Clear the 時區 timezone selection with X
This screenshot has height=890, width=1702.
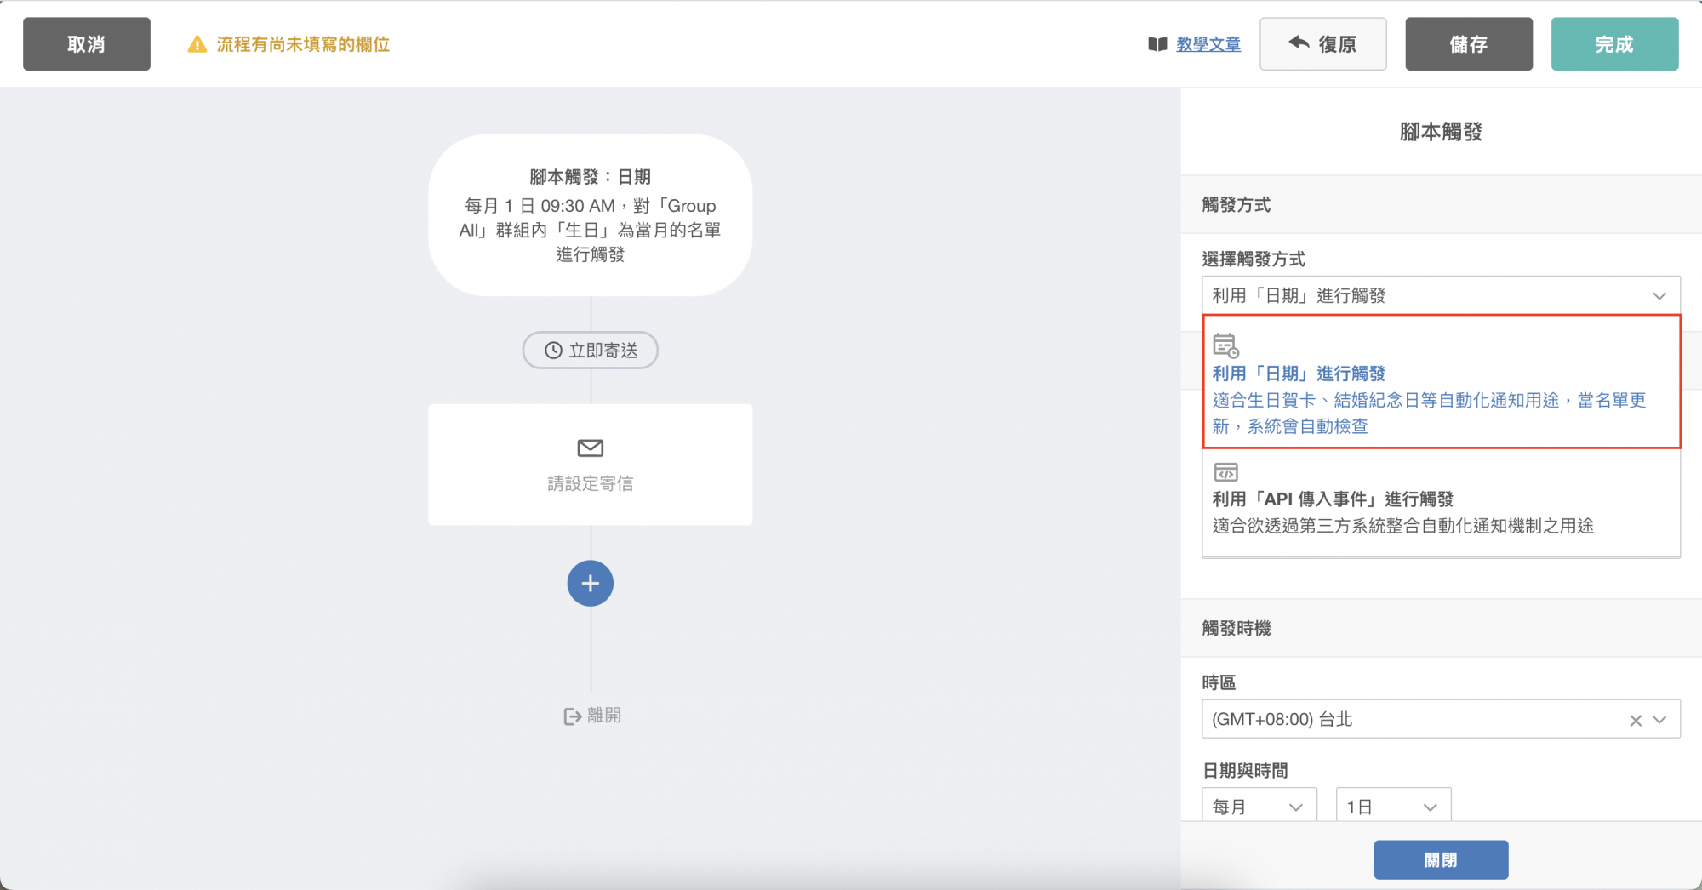[x=1636, y=721]
